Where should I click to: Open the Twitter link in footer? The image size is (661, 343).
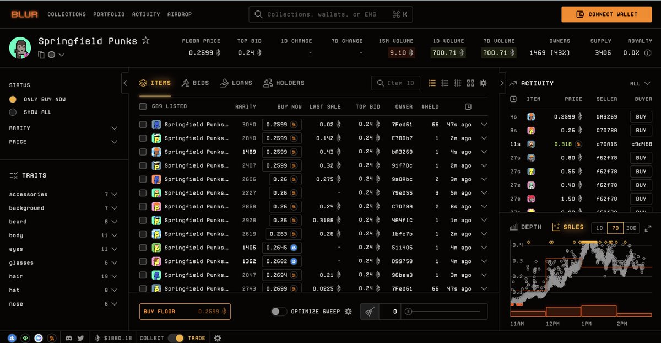point(80,338)
